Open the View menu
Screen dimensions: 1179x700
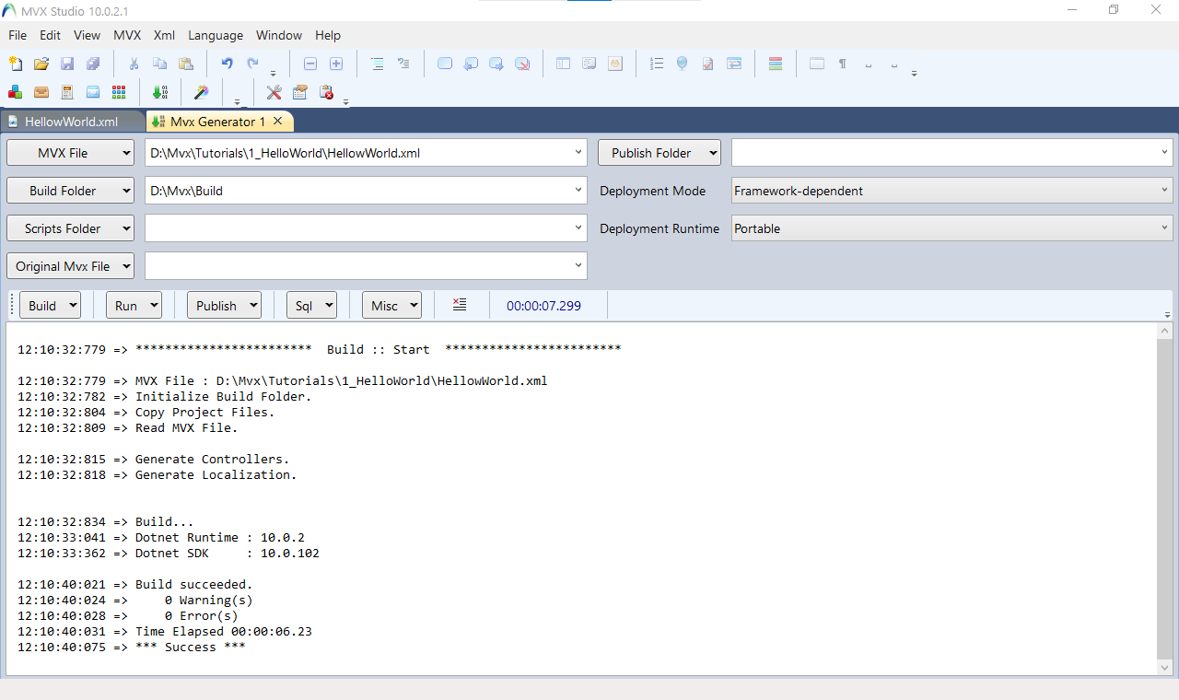tap(87, 35)
